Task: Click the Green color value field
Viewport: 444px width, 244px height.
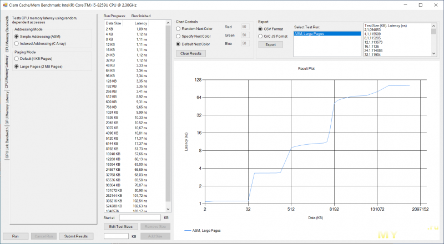Action: (x=245, y=35)
